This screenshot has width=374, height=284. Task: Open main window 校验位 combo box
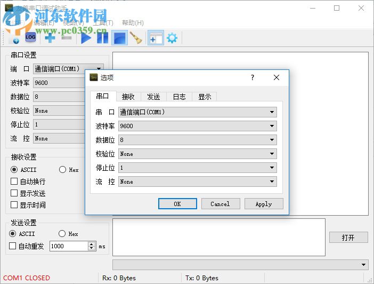click(x=59, y=111)
